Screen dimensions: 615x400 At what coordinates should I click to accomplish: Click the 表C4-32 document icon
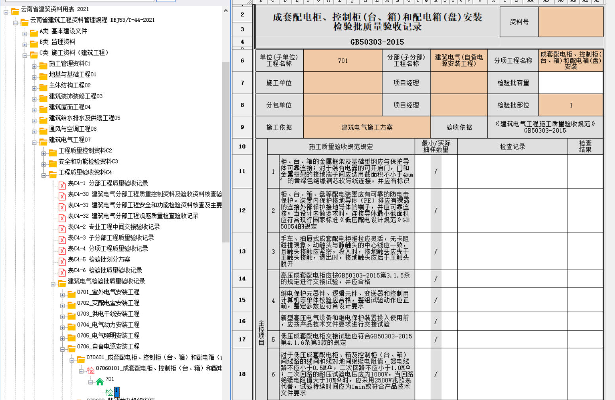click(62, 217)
